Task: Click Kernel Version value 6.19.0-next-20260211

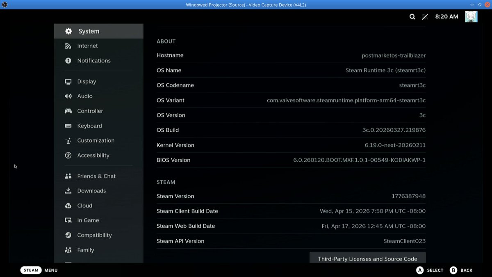Action: (395, 145)
